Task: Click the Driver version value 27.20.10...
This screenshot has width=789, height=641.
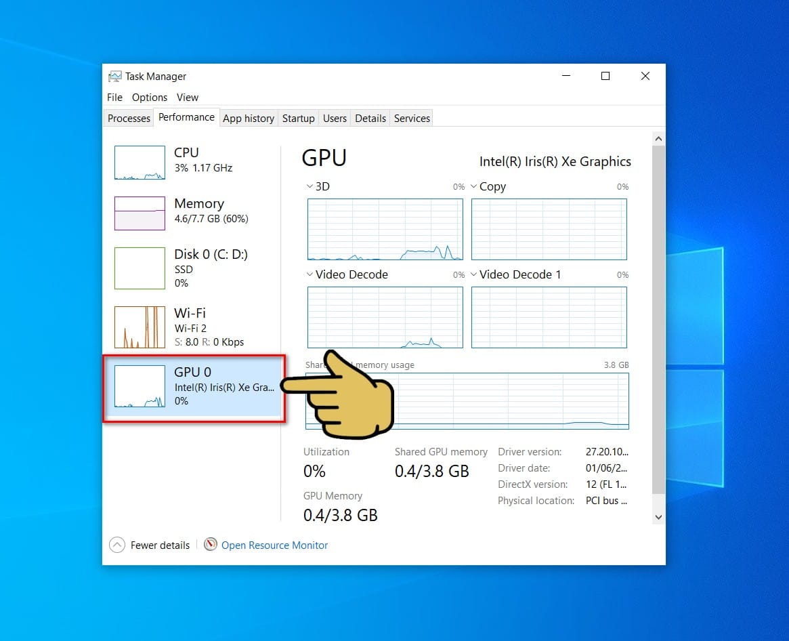Action: click(607, 452)
